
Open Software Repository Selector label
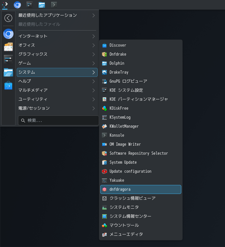tap(139, 153)
